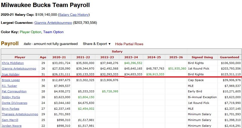Expand the Share & Export dropdown
242x128 pixels.
[x=97, y=44]
